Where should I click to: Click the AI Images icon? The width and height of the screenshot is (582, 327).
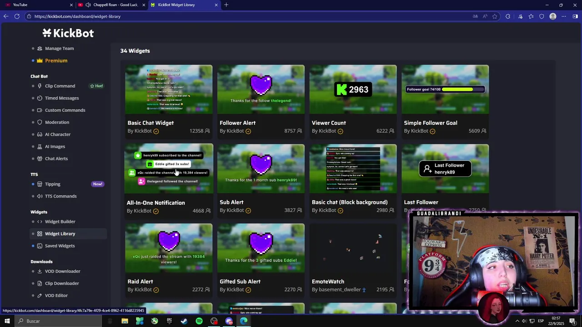[x=40, y=147]
